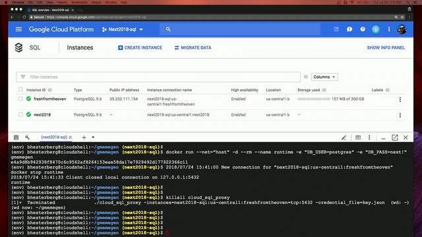Screen dimensions: 422x237
Task: Focus the top search bar
Action: pos(240,29)
